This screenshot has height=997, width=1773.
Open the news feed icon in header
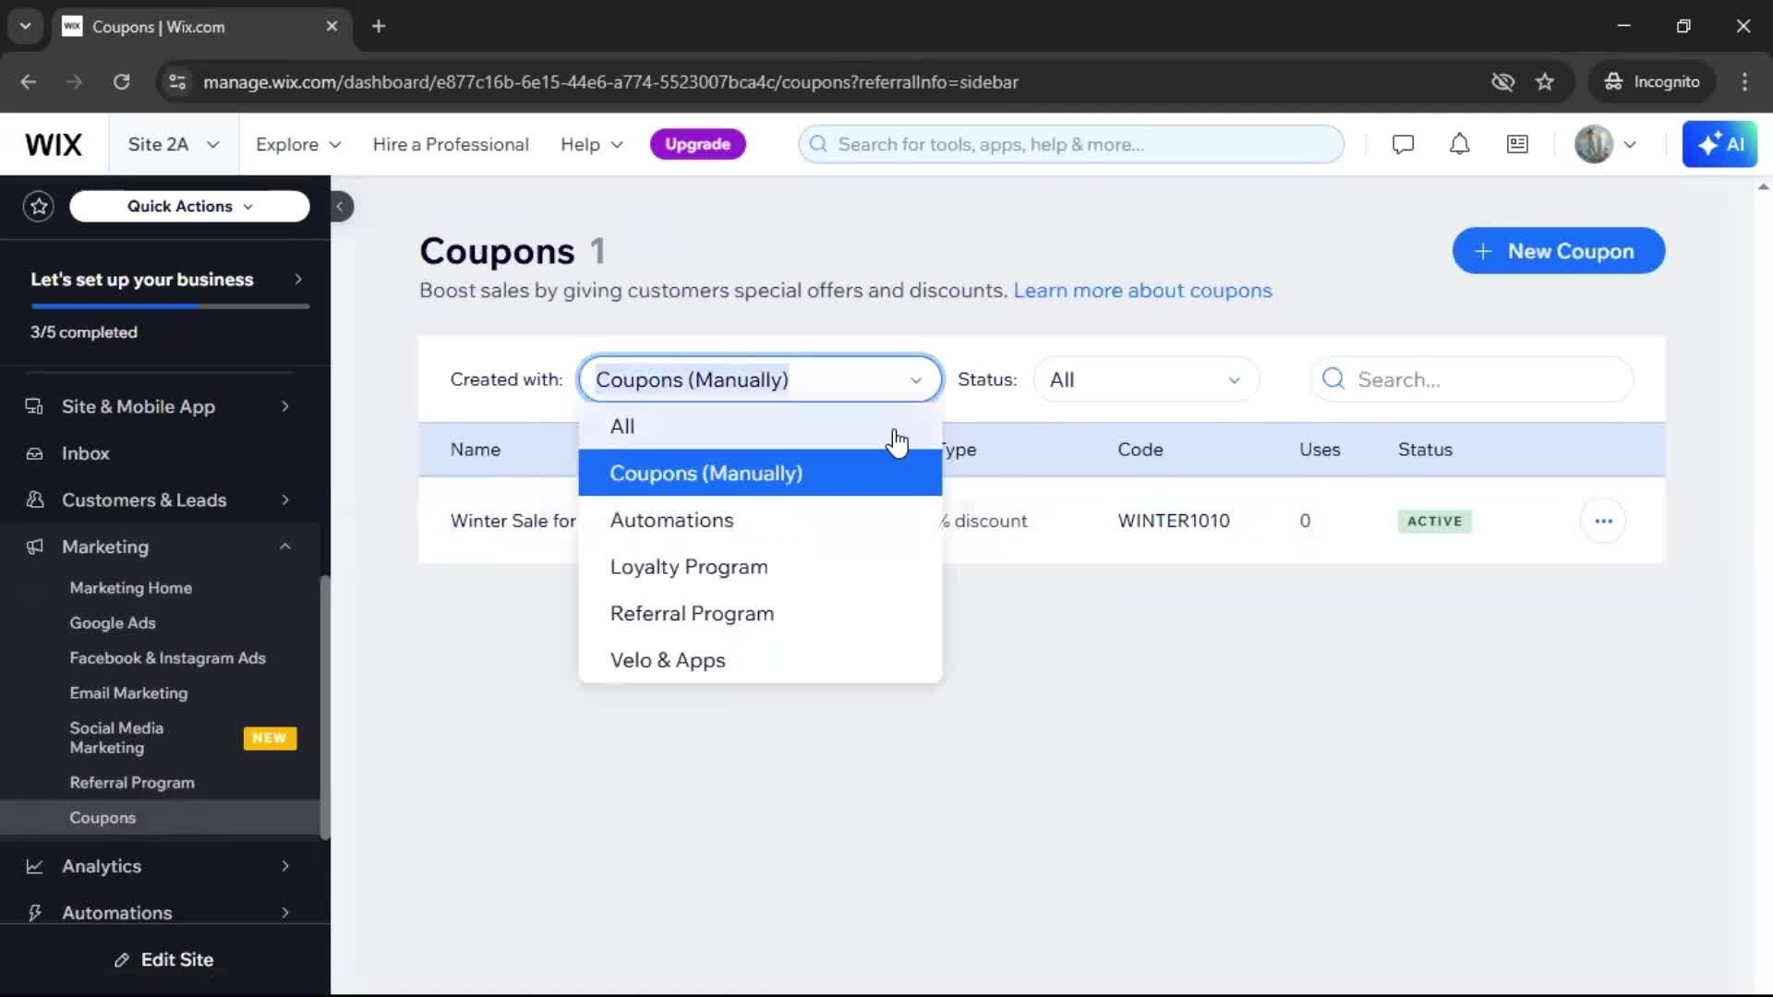click(x=1517, y=144)
